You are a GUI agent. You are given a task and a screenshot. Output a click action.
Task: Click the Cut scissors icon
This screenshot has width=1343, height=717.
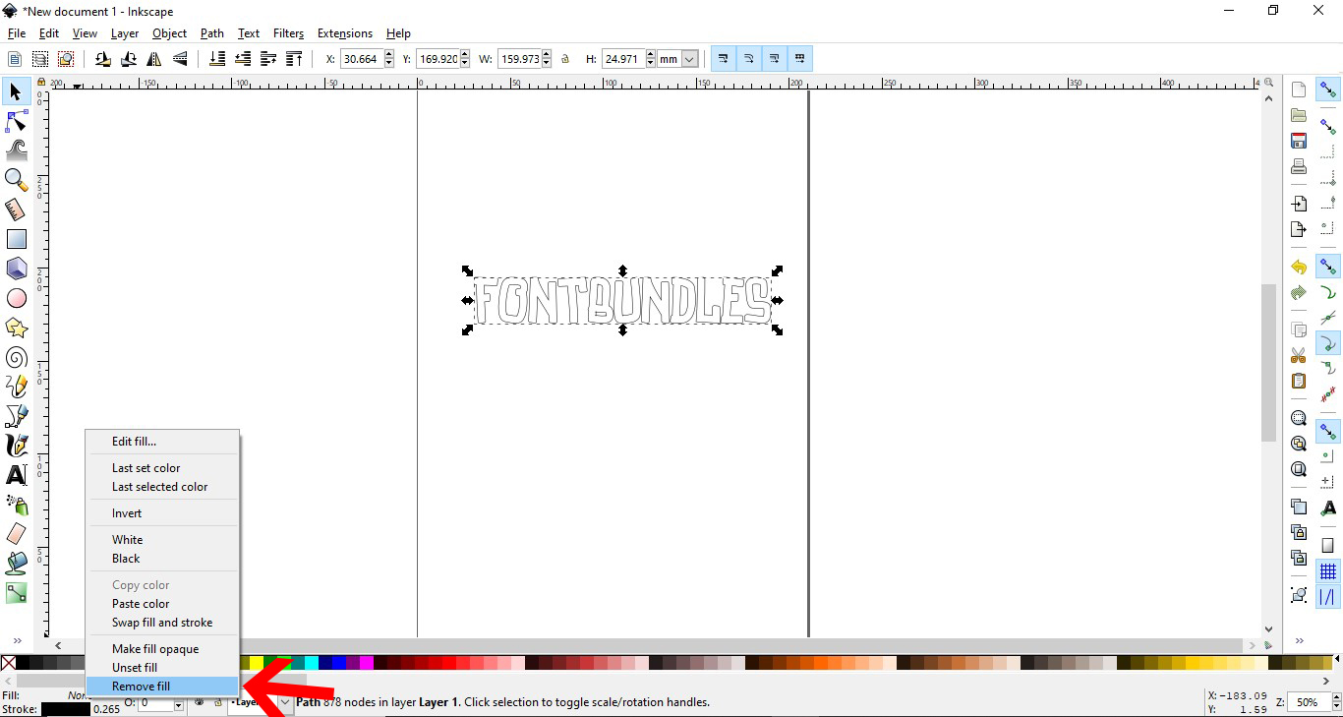point(1299,355)
